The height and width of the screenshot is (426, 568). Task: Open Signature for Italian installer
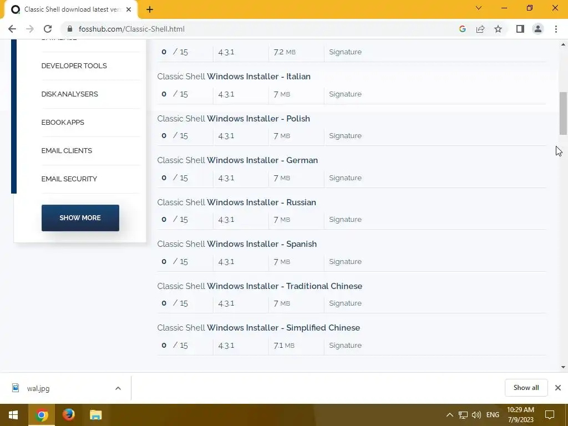pos(345,94)
